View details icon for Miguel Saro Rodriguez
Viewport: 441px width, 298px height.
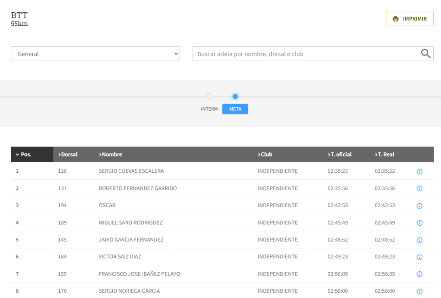point(419,223)
